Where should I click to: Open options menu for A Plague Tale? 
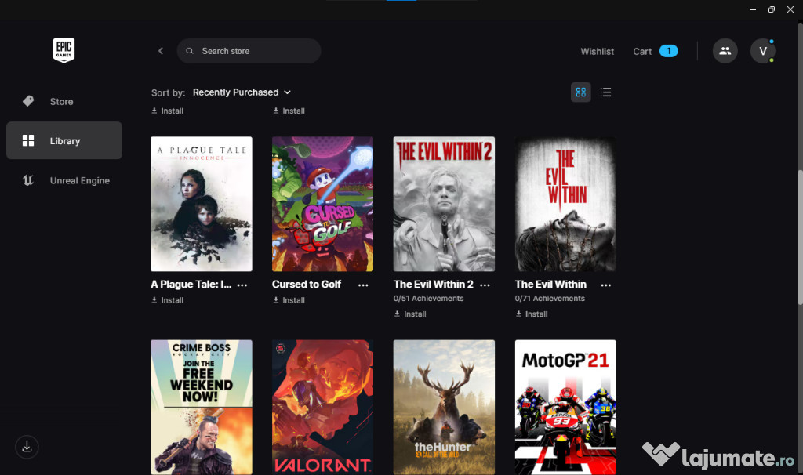242,285
